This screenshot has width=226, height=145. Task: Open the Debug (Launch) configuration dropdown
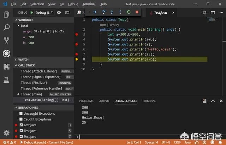43,12
